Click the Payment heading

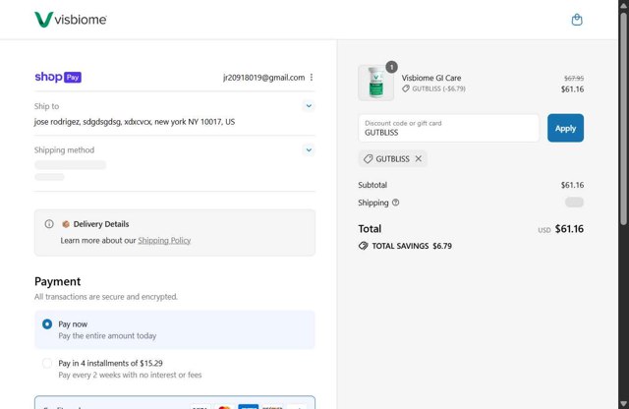click(x=57, y=281)
